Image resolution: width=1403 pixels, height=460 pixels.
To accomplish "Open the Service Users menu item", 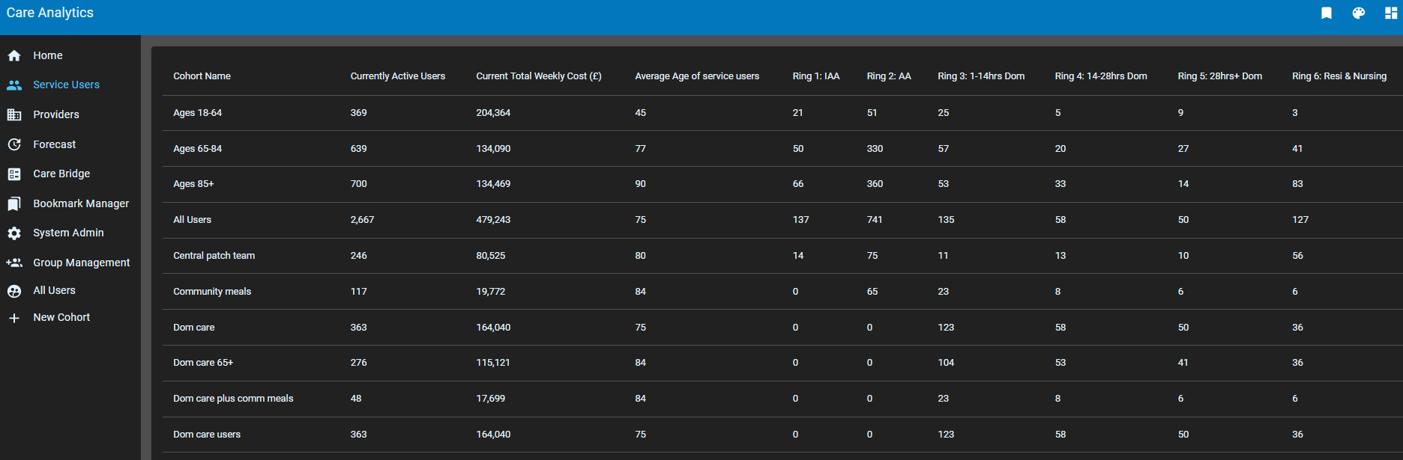I will click(66, 85).
